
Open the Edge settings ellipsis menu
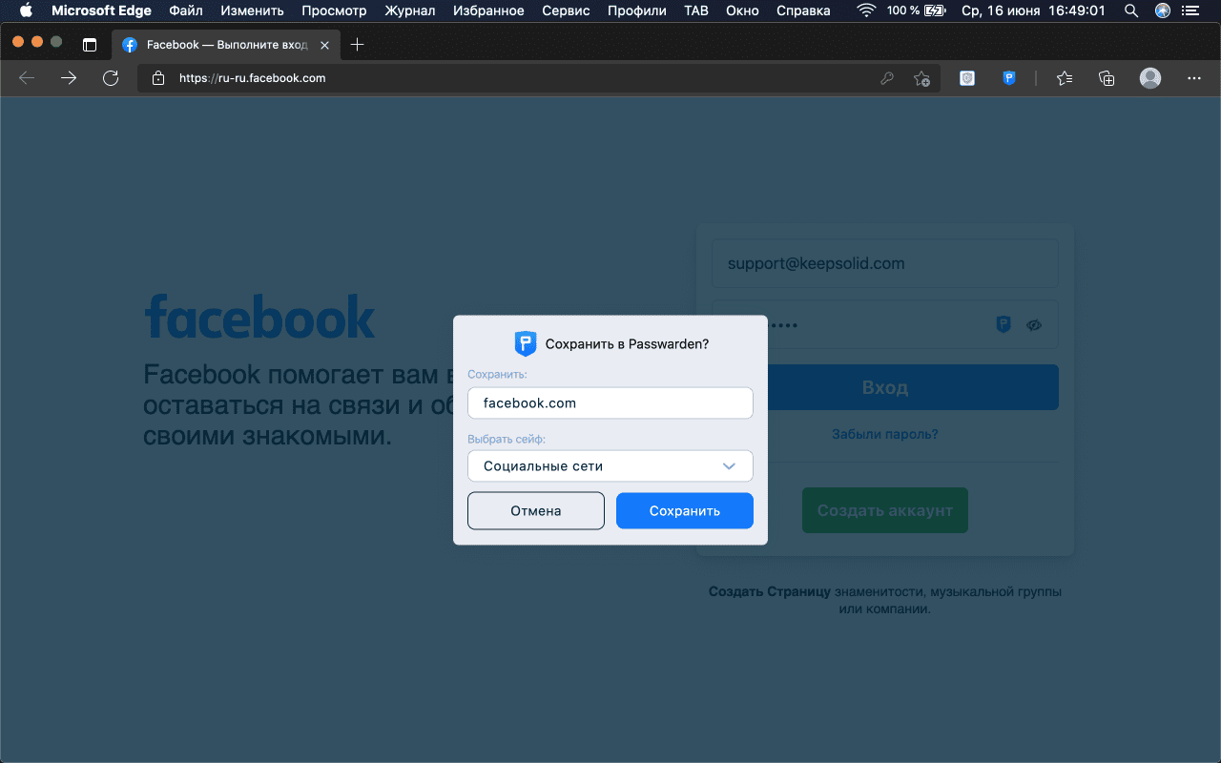1193,78
